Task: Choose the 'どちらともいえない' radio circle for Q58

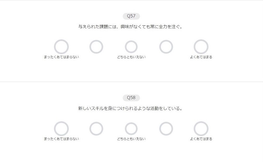Action: tap(131, 129)
